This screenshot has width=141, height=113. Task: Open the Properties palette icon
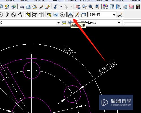[x=105, y=7]
